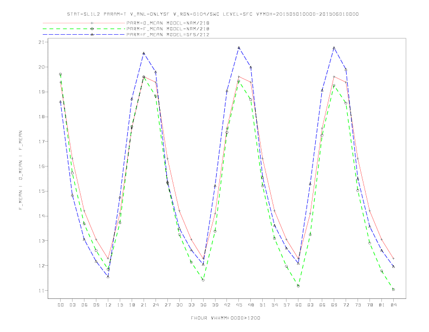Click the green circle minimum at hour 36
The height and width of the screenshot is (332, 429).
click(203, 280)
